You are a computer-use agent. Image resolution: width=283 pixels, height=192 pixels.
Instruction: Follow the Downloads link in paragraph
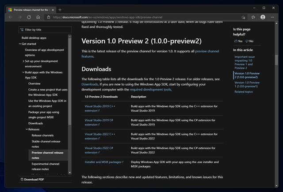click(90, 84)
